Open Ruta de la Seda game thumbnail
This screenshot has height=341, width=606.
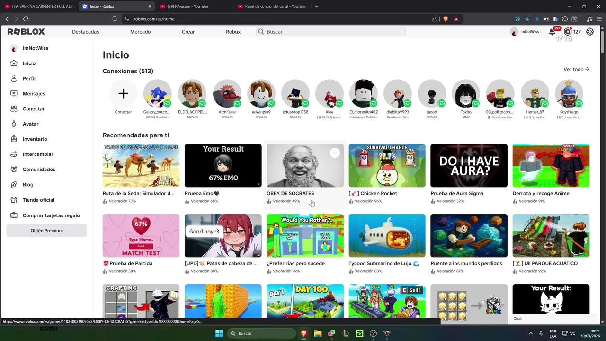141,166
